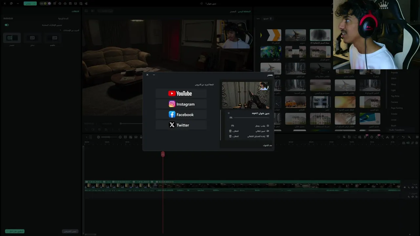
Task: Click the undo arrow in timeline toolbar
Action: pos(403,137)
